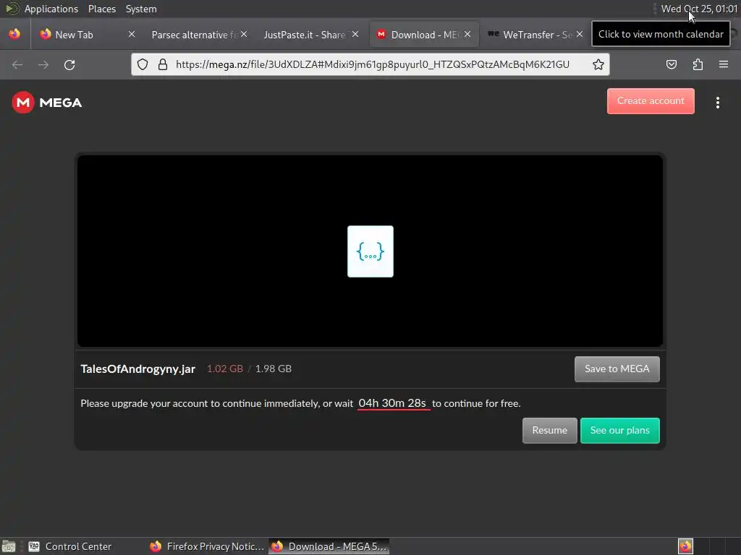Viewport: 741px width, 555px height.
Task: Click the MEGA logo
Action: 47,103
